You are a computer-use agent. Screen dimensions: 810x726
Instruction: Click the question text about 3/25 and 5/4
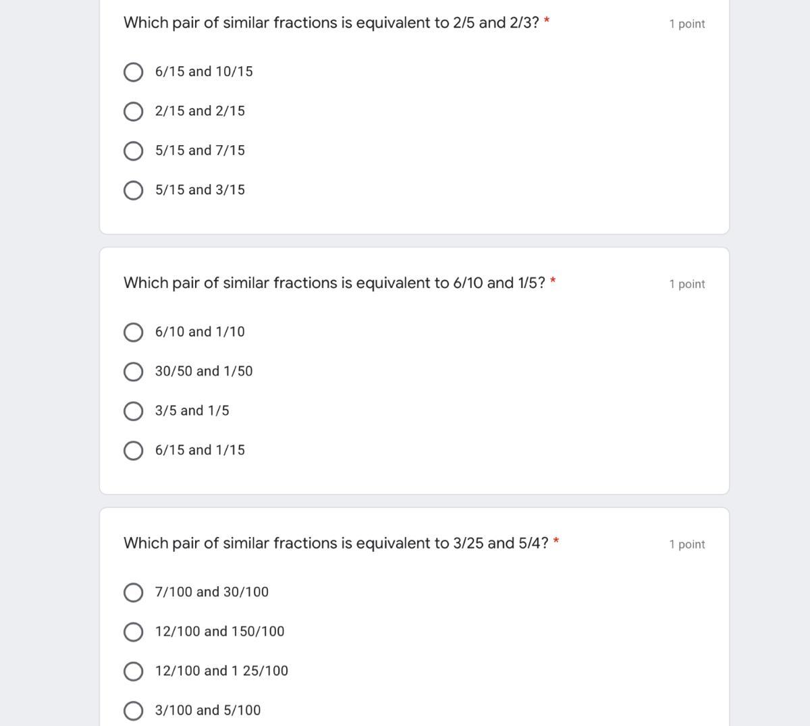(335, 544)
